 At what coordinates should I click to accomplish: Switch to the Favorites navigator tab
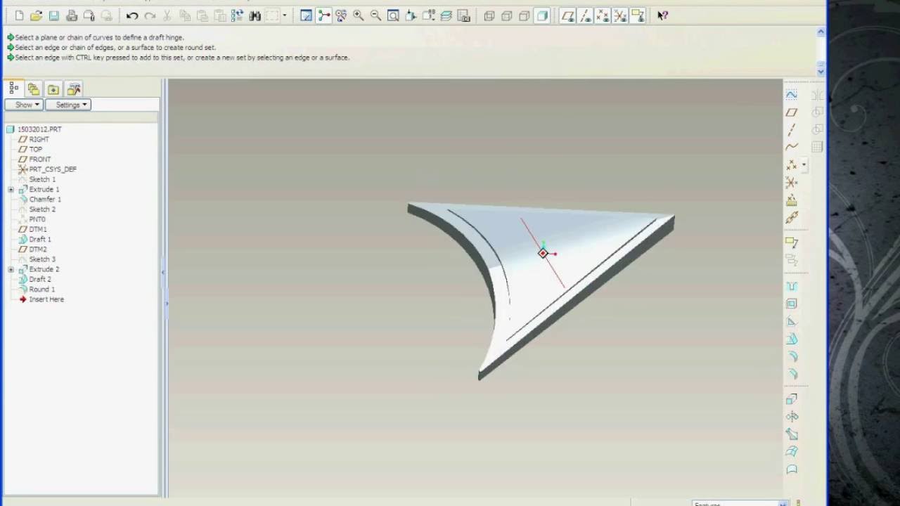pos(53,89)
